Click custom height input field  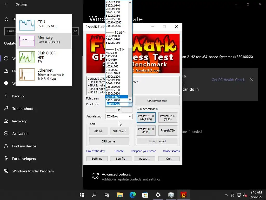127,110
